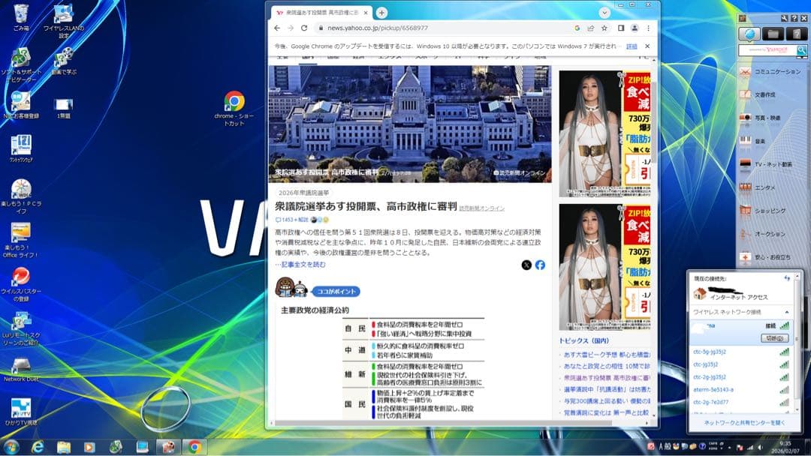Reload the Yahoo News page

[304, 28]
